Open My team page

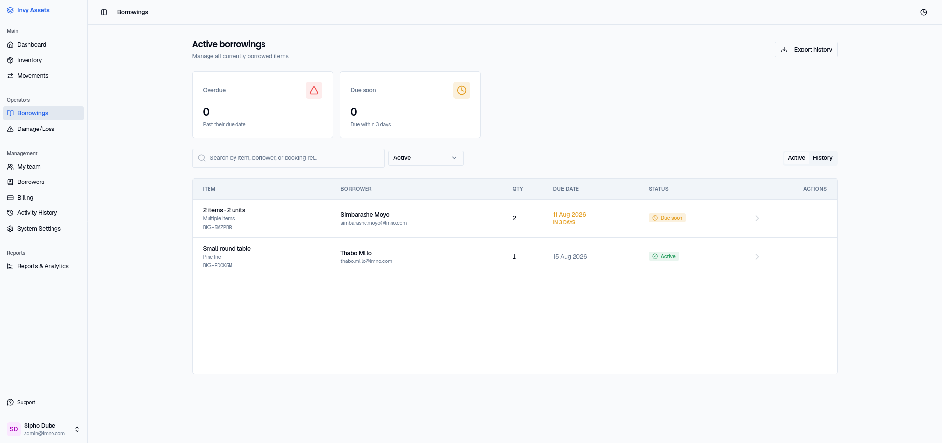pos(44,167)
